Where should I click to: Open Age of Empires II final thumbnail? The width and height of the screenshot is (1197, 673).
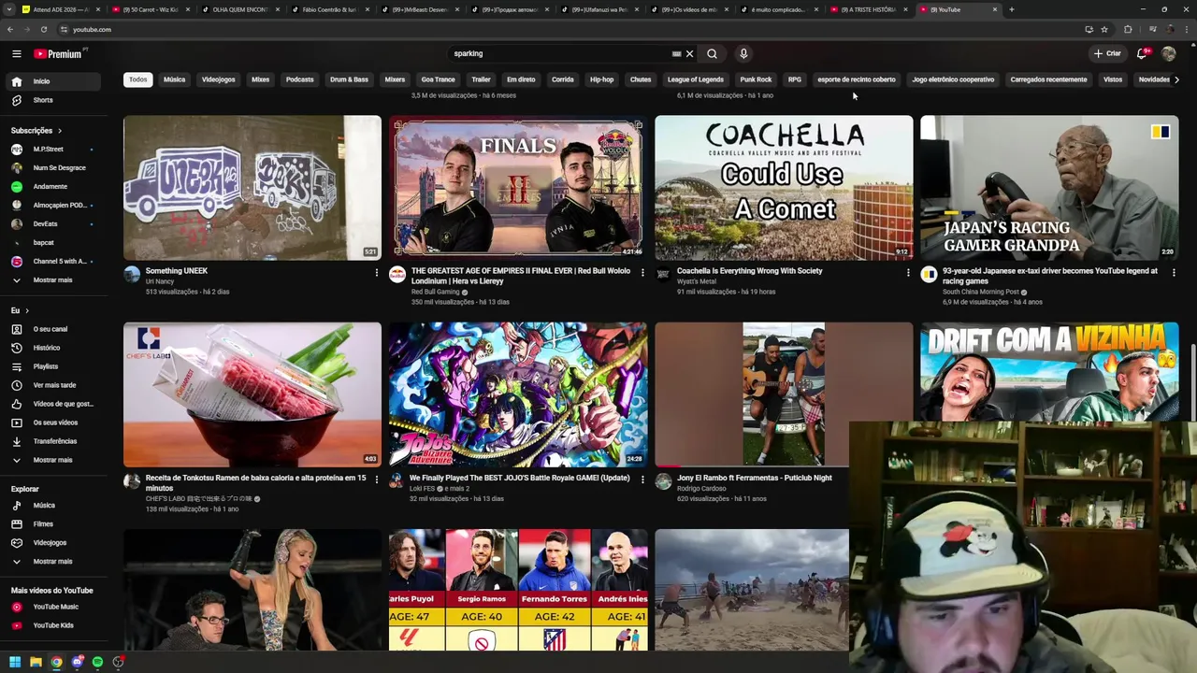point(518,188)
